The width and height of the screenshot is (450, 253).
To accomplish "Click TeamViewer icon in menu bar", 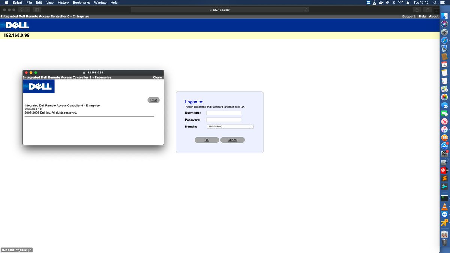I will [x=369, y=3].
